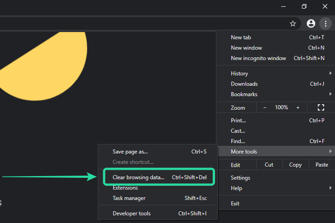Viewport: 335px width, 223px height.
Task: Click the Paste button in Edit row
Action: [321, 165]
